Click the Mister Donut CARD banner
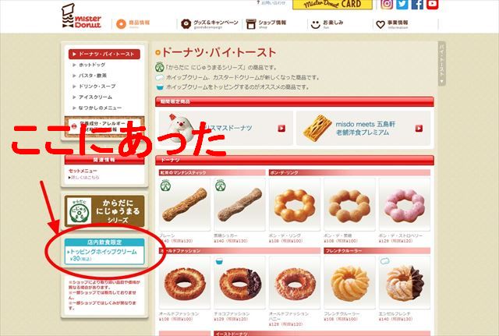 pyautogui.click(x=332, y=5)
